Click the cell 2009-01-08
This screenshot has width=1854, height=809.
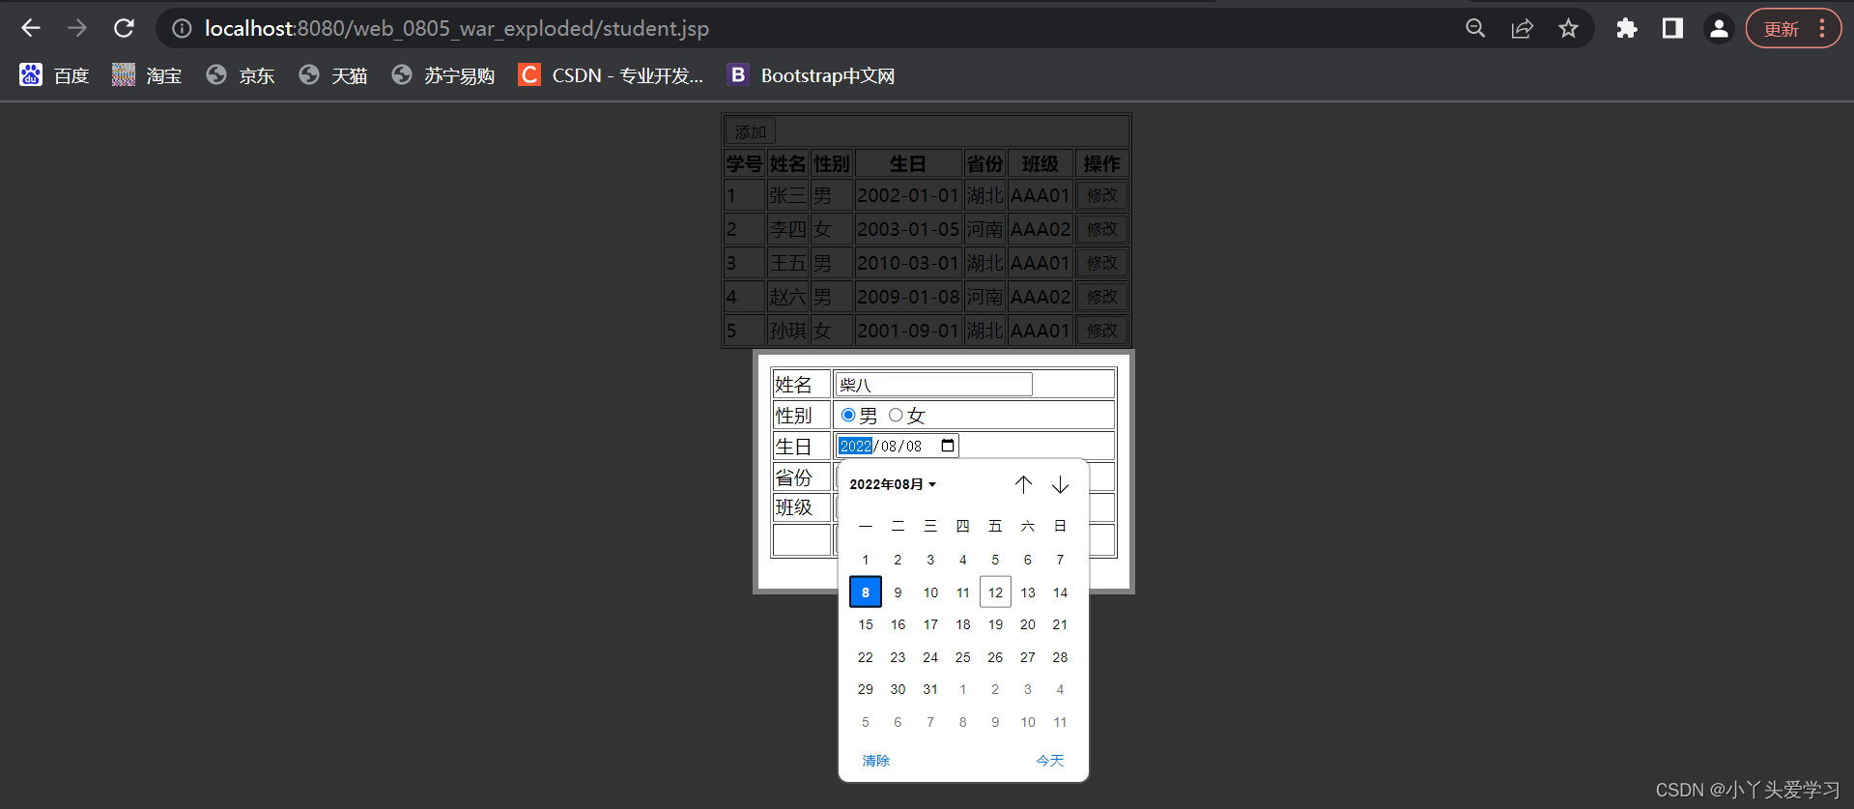[x=908, y=297]
